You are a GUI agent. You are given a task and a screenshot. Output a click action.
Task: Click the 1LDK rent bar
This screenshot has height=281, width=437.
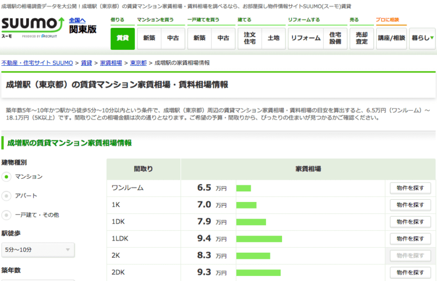pyautogui.click(x=259, y=239)
